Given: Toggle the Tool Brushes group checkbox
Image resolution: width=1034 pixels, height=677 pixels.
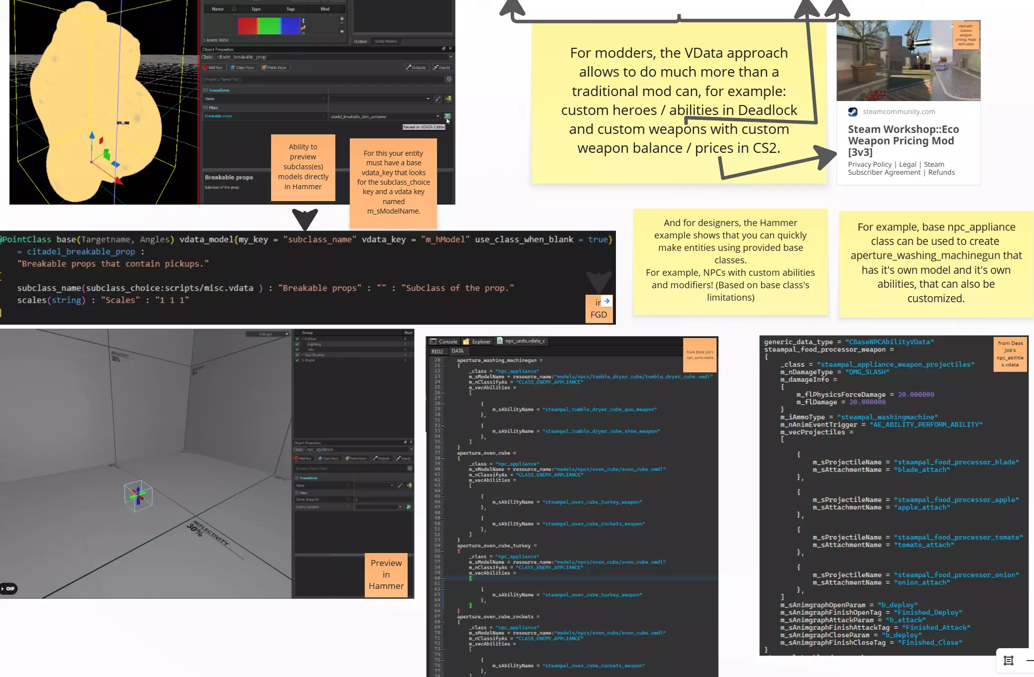Looking at the screenshot, I should pos(297,355).
